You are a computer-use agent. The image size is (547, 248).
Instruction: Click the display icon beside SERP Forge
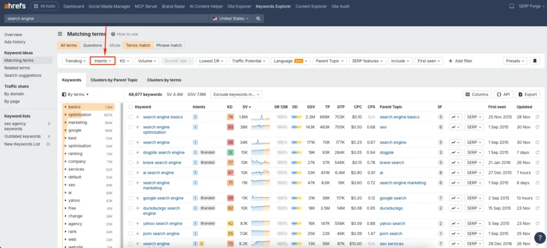tap(512, 6)
